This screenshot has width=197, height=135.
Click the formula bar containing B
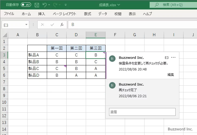tap(133, 25)
